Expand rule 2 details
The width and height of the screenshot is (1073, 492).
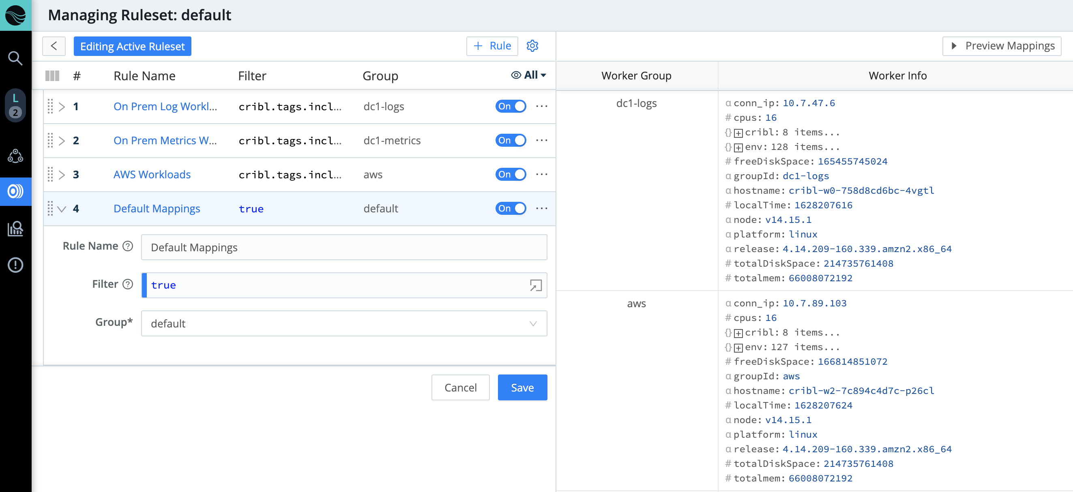click(62, 141)
